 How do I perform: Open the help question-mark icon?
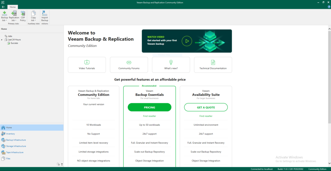tap(329, 7)
